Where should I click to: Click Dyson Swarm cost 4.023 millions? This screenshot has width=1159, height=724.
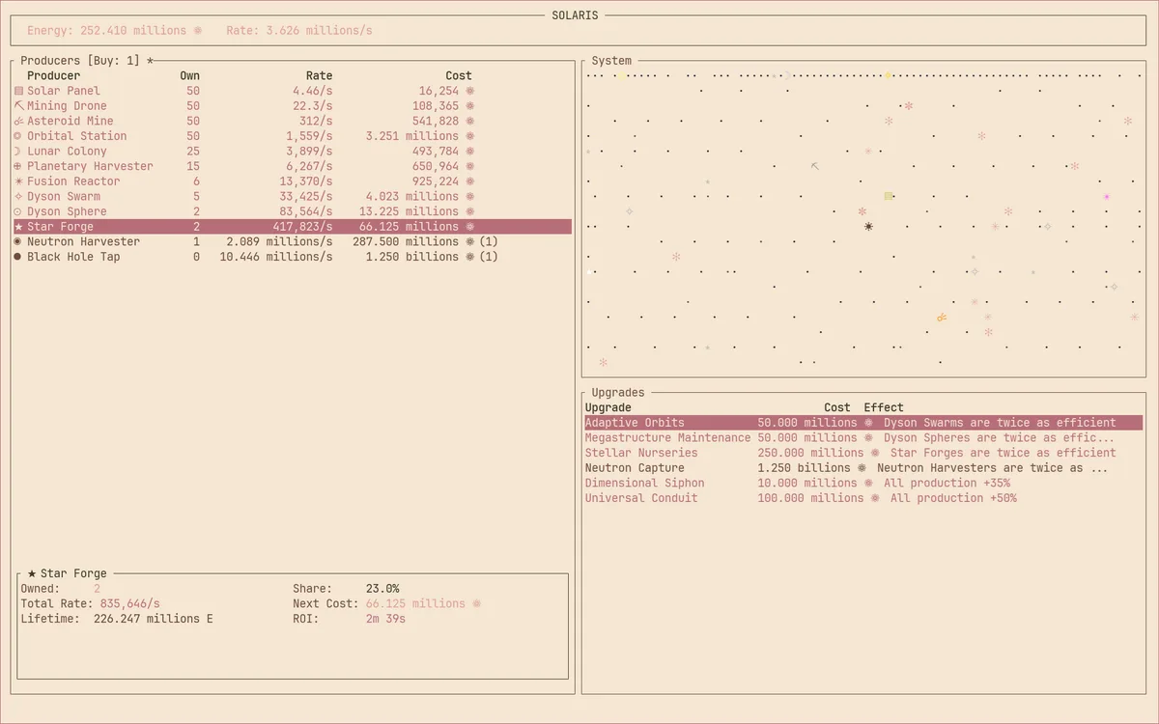(412, 197)
